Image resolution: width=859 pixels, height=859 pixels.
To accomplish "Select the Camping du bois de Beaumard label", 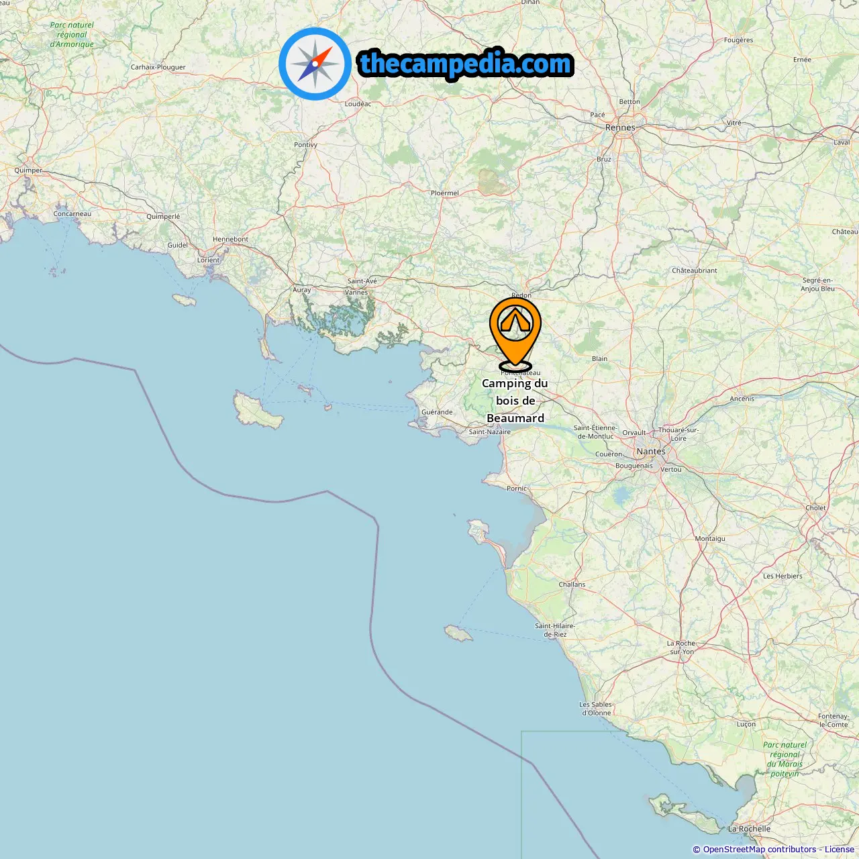I will 515,401.
